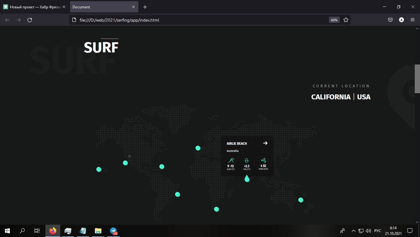The height and width of the screenshot is (237, 420).
Task: Open the Firefox account icon
Action: point(401,20)
